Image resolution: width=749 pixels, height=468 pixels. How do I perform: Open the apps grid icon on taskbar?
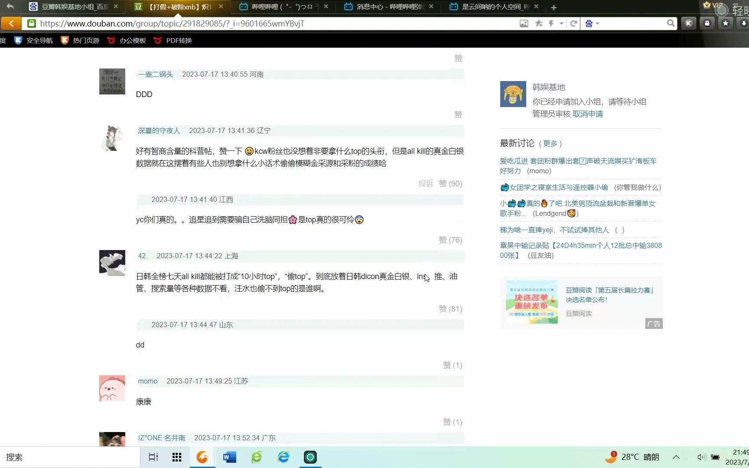point(177,457)
